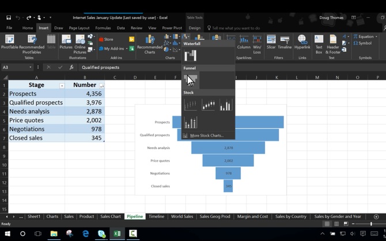Insert a Slicer from the Filters group
This screenshot has width=386, height=241.
pos(271,43)
